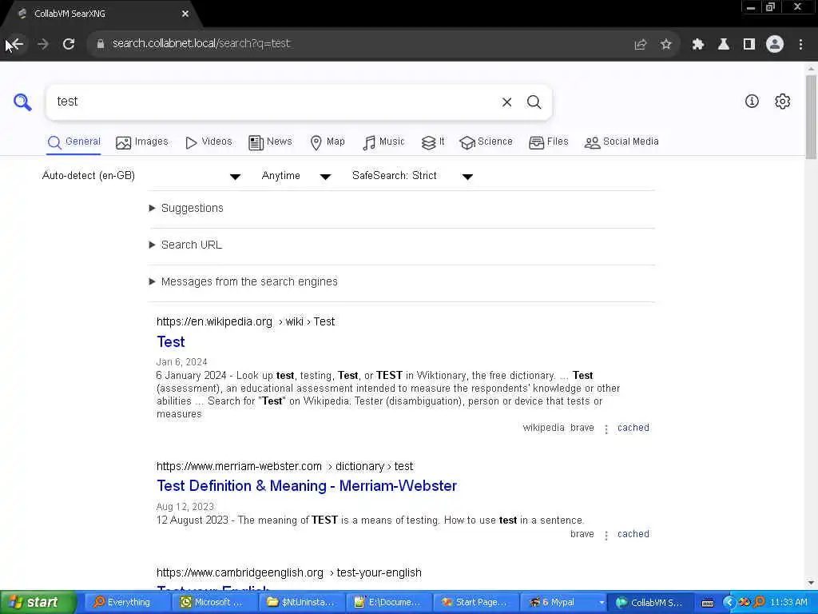
Task: Click the taskbar clock showing 11:33 AM
Action: (788, 603)
